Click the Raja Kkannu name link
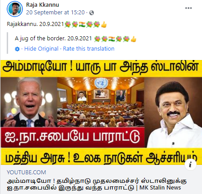Image resolution: width=202 pixels, height=194 pixels. tap(43, 5)
